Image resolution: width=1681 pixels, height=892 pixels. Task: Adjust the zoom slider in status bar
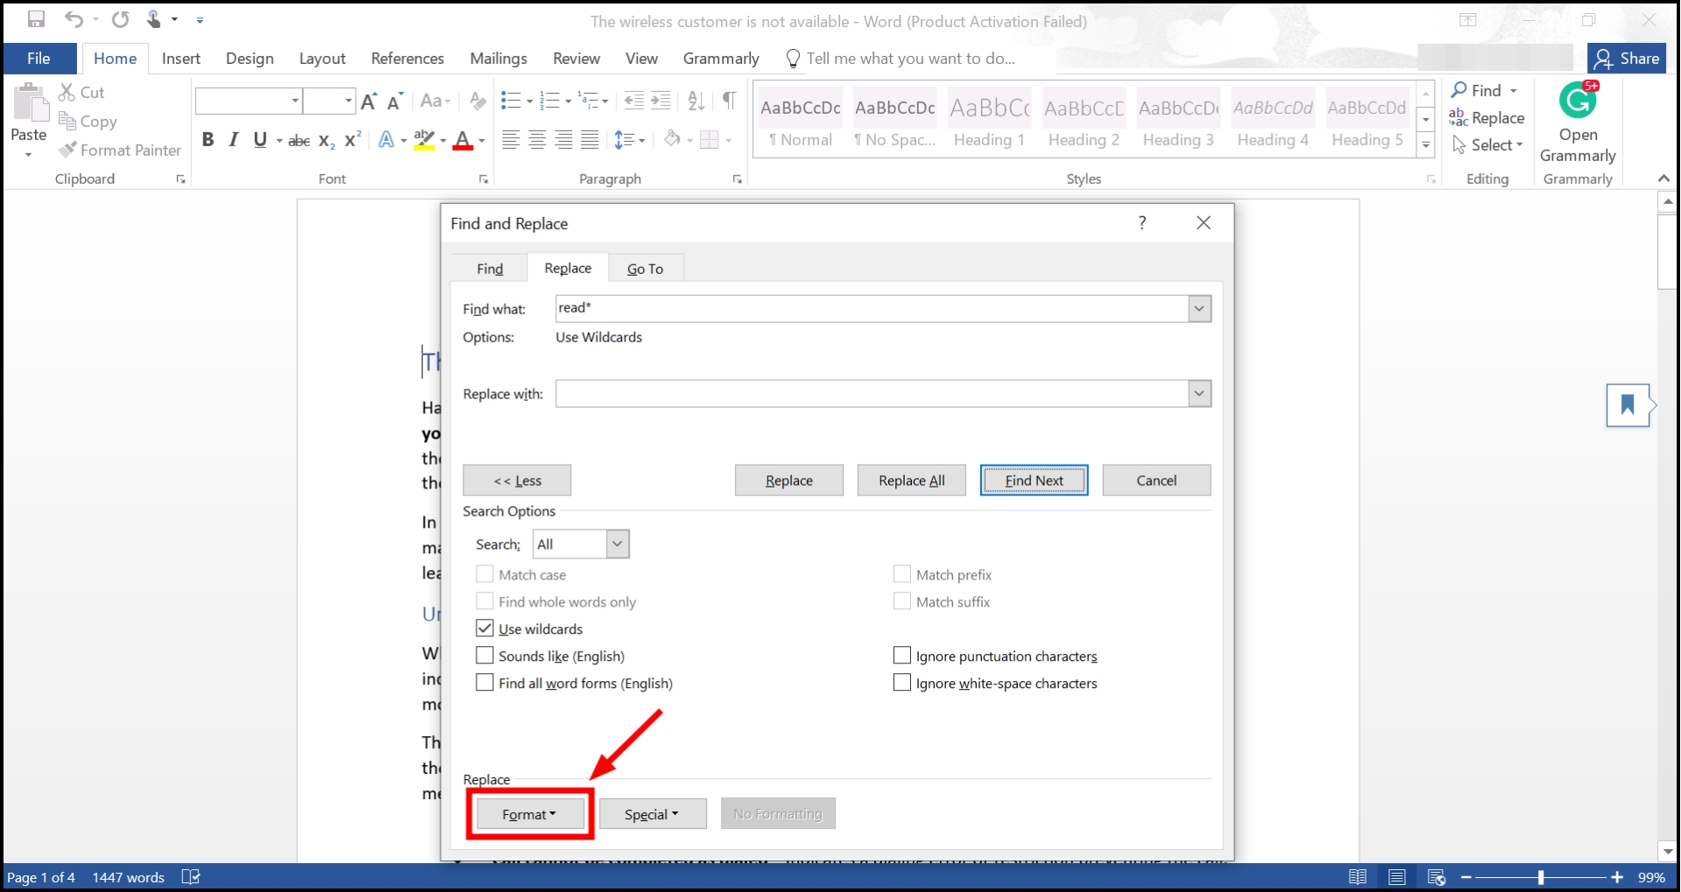[1541, 877]
